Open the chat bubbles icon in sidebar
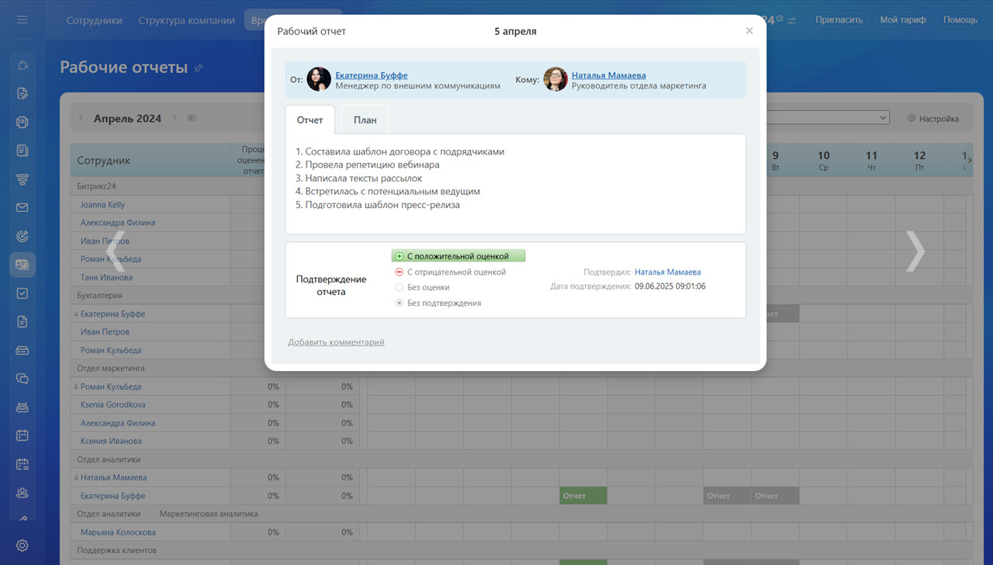993x565 pixels. click(x=22, y=379)
